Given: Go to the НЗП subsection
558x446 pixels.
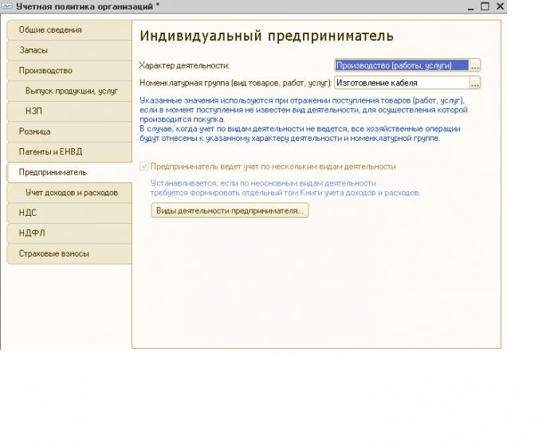Looking at the screenshot, I should pyautogui.click(x=69, y=111).
